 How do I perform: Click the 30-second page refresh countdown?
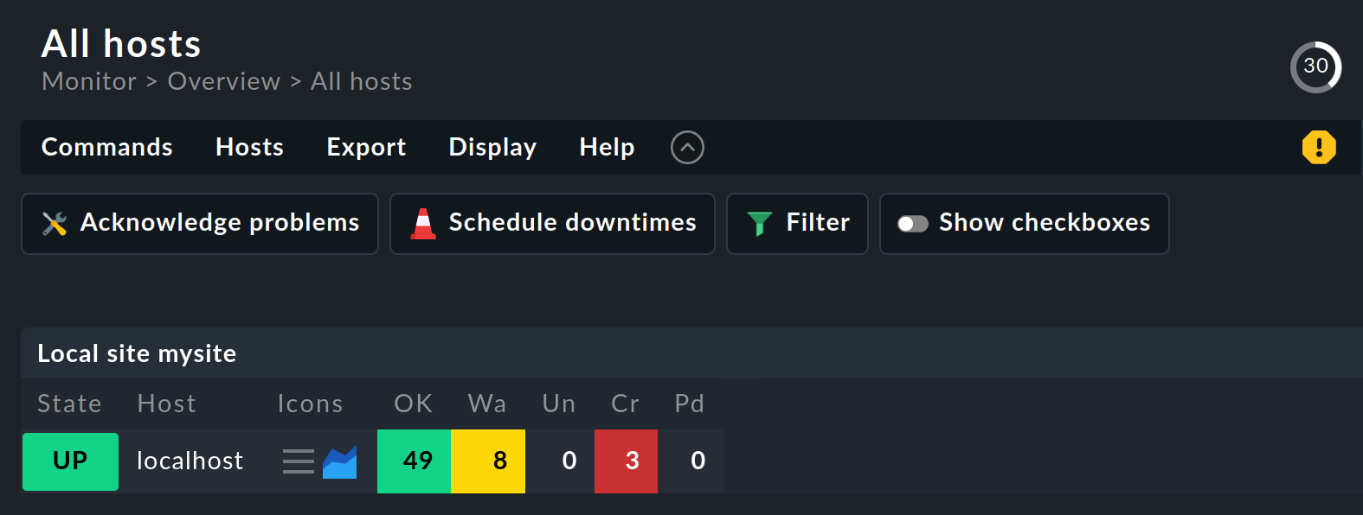click(1315, 67)
